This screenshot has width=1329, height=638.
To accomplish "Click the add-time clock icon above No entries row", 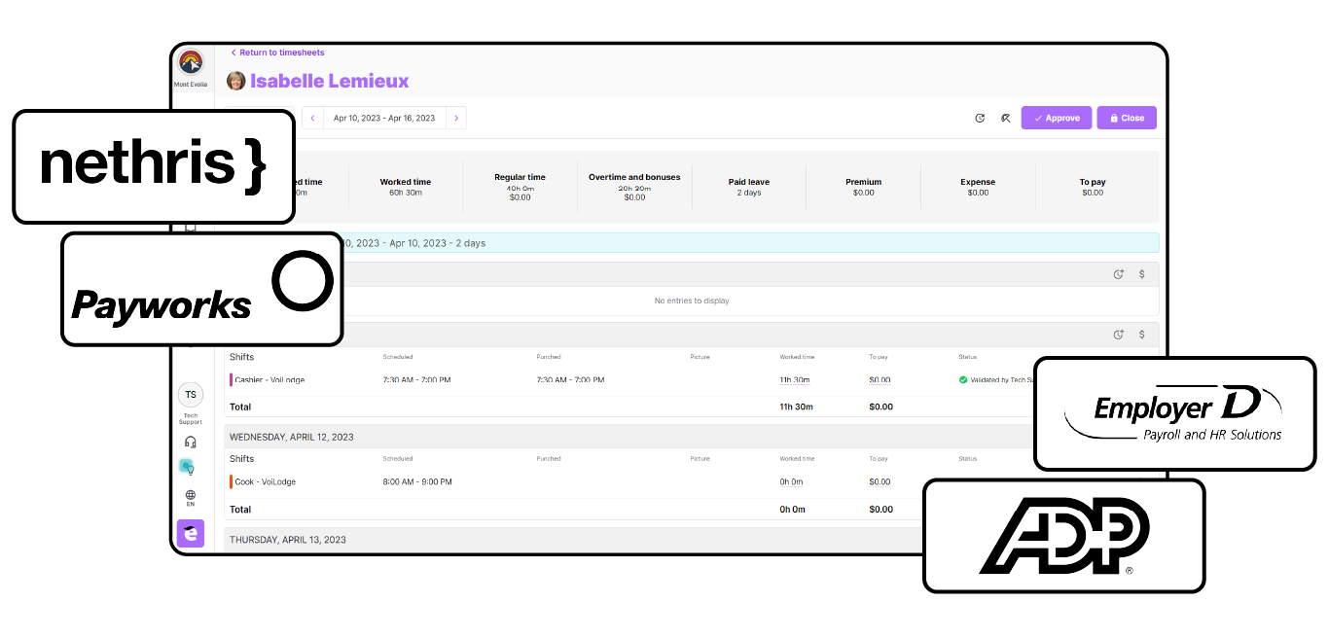I will (x=1119, y=274).
